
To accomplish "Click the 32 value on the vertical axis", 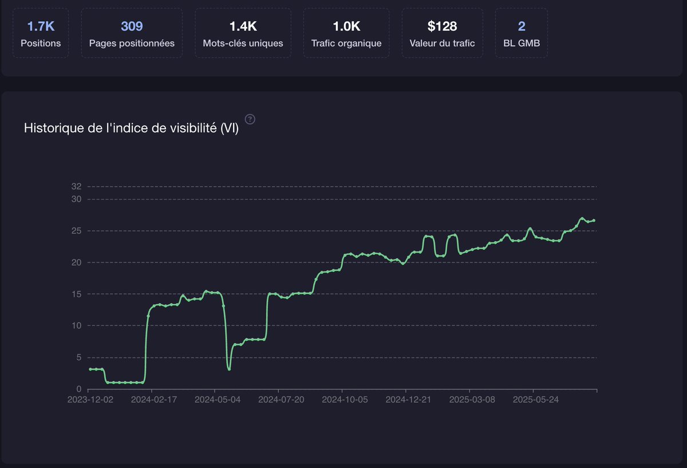I will pyautogui.click(x=77, y=187).
